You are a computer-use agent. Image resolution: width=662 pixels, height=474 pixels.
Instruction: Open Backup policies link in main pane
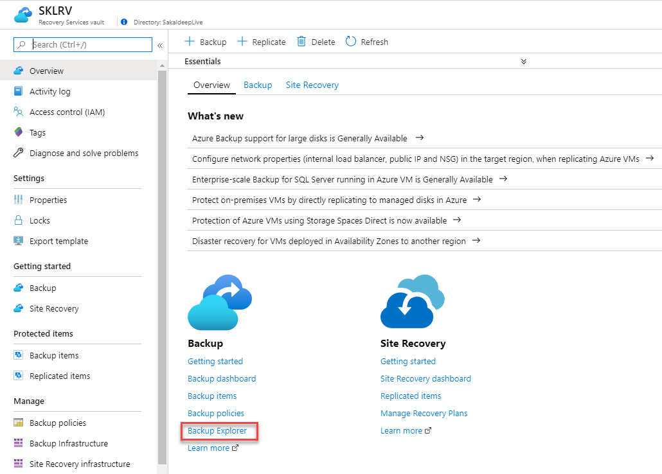[216, 413]
